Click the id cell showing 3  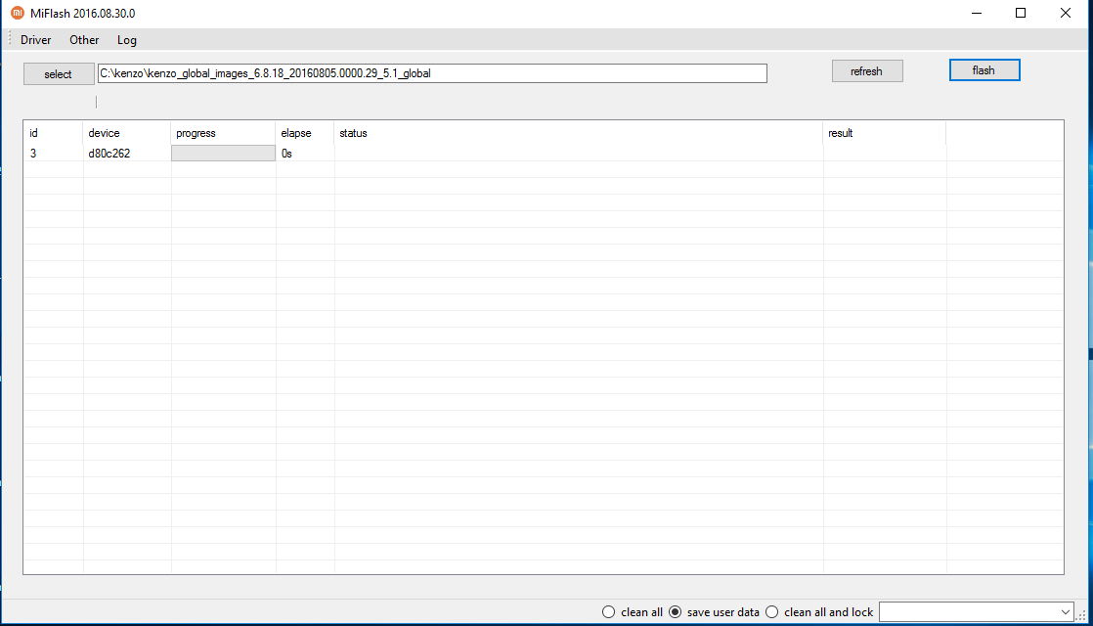click(x=54, y=154)
